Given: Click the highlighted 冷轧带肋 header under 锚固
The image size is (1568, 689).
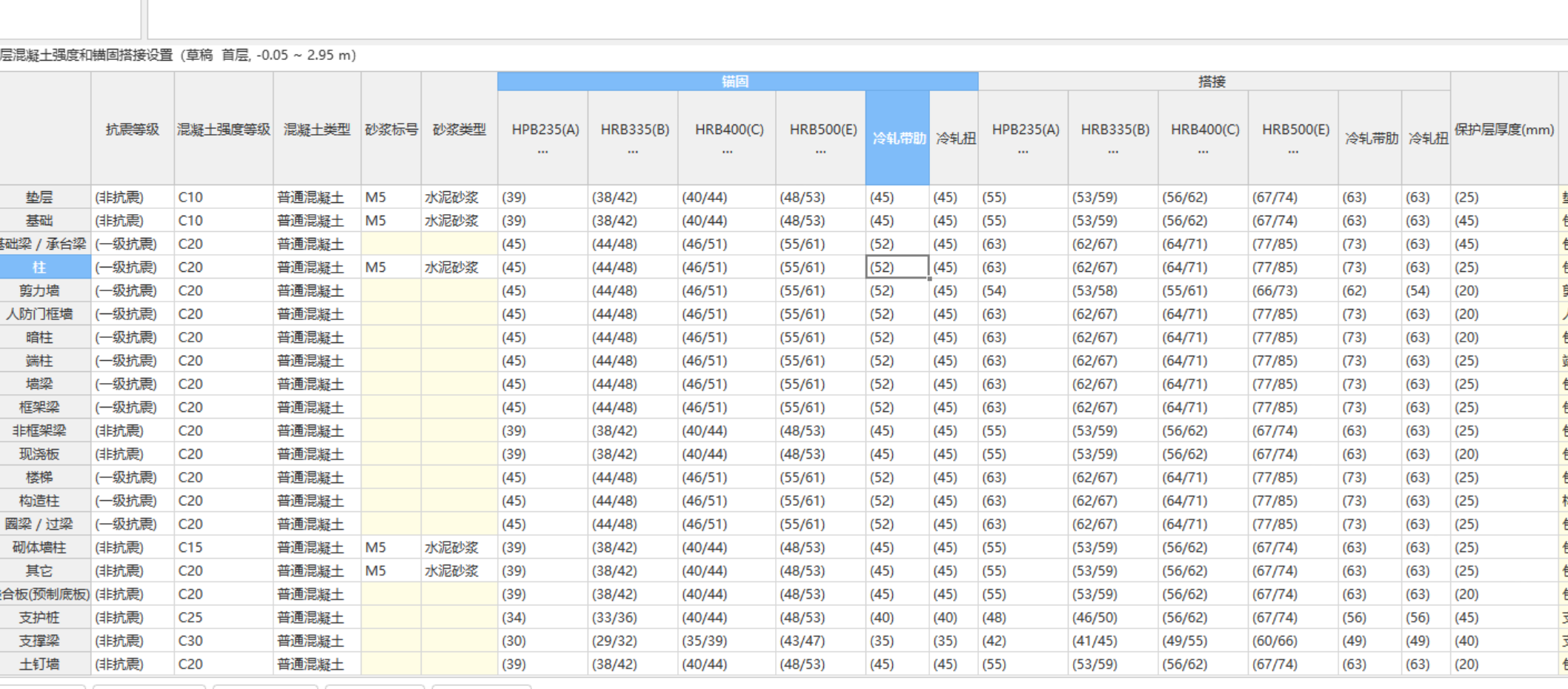Looking at the screenshot, I should point(897,138).
